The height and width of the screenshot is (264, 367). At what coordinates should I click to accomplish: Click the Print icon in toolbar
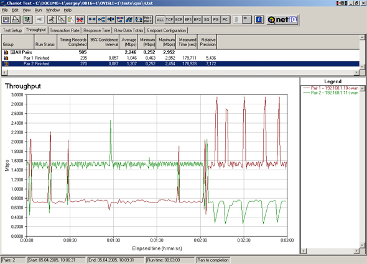tap(16, 20)
